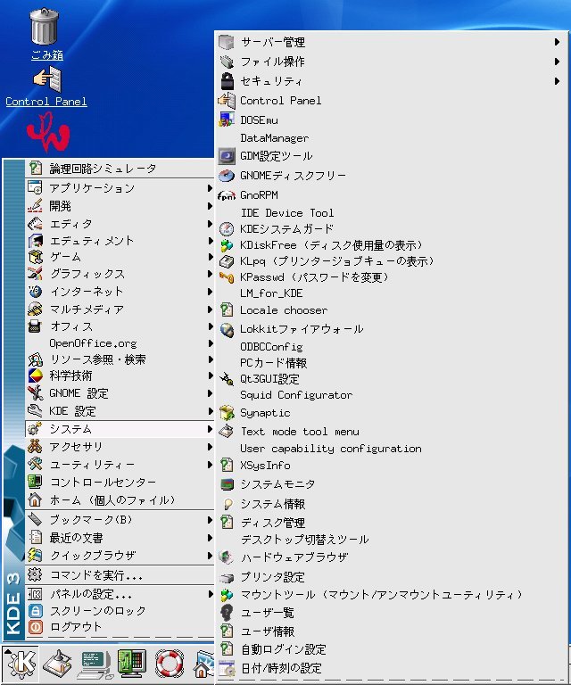Launch ODBCConfig entry

[392, 347]
